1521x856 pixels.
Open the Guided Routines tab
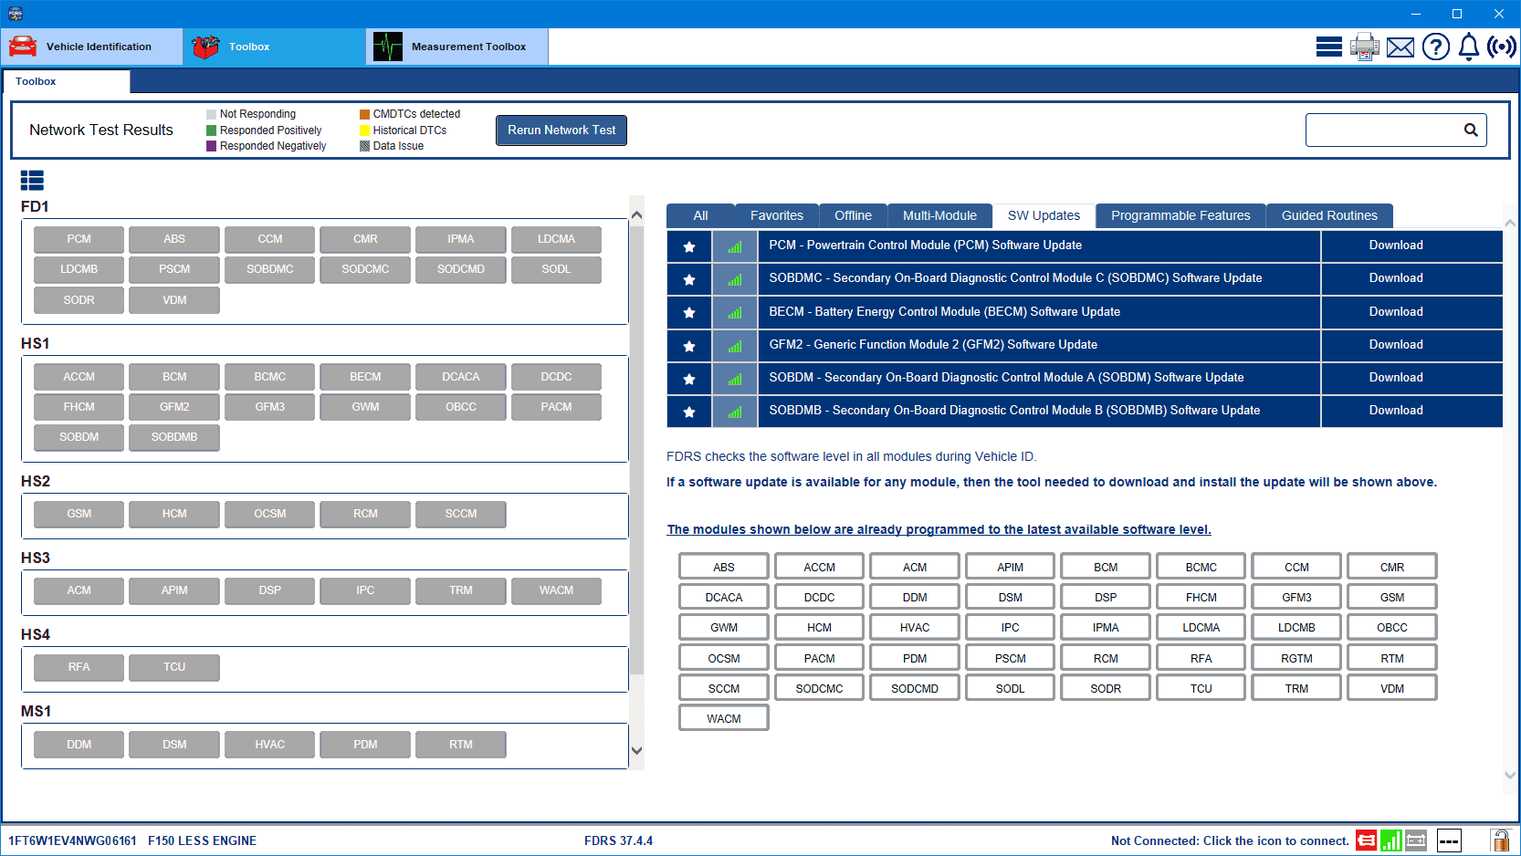click(x=1328, y=215)
